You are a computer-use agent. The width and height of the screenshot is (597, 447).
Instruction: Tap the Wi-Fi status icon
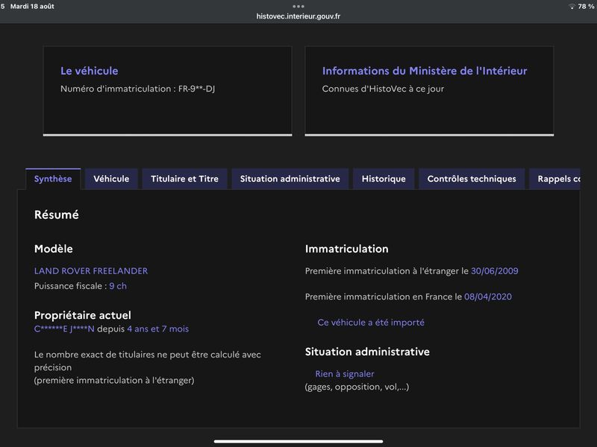(572, 7)
